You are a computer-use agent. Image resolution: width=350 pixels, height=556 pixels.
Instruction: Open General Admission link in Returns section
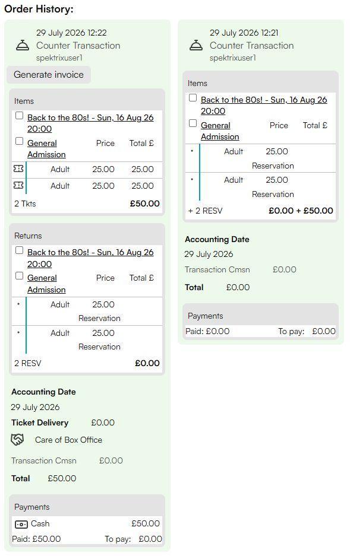point(46,284)
